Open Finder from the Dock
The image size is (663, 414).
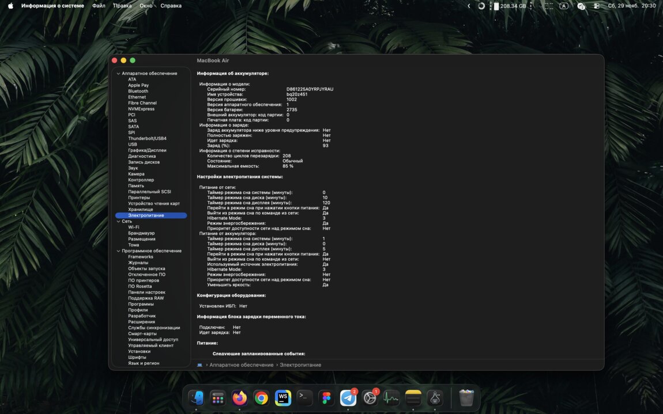[x=197, y=398]
